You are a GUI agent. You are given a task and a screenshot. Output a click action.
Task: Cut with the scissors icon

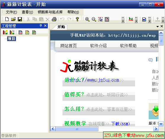coord(28,19)
